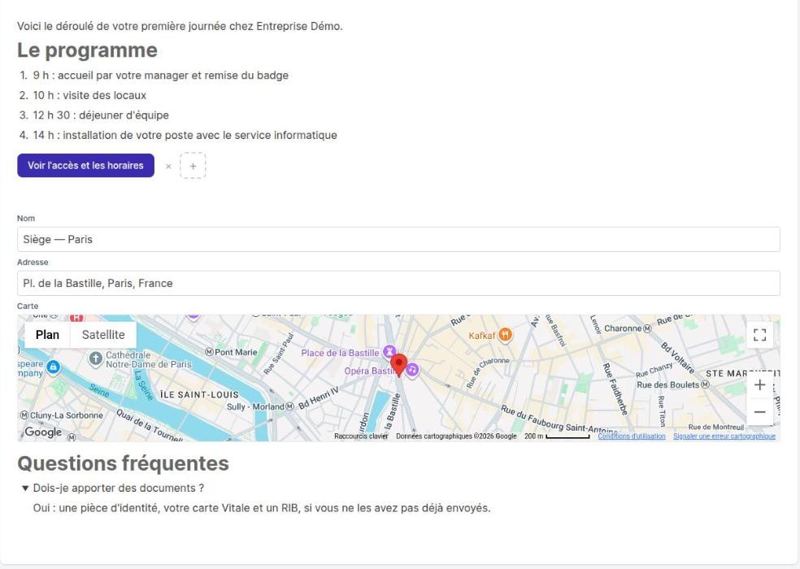Click the Sully - Morland metro icon

289,406
